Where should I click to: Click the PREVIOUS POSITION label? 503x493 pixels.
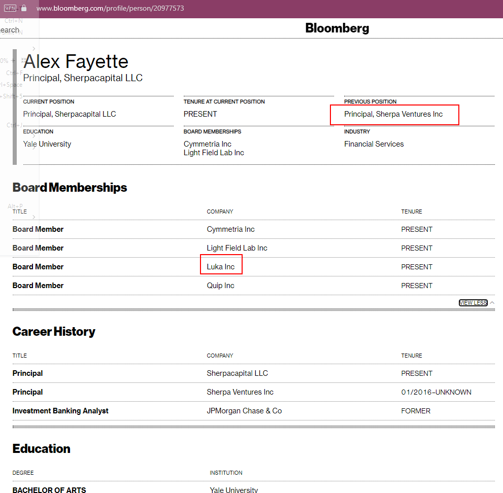click(x=370, y=101)
